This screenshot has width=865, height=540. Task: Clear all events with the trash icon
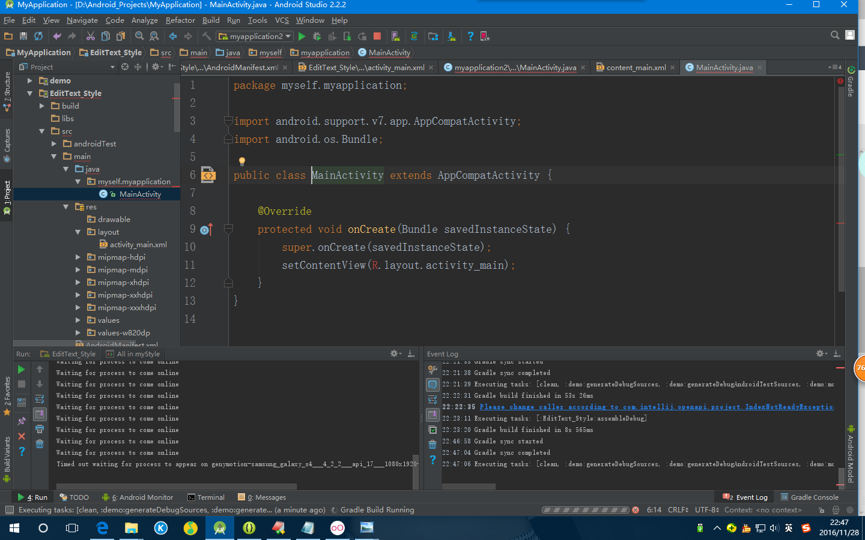[x=433, y=444]
